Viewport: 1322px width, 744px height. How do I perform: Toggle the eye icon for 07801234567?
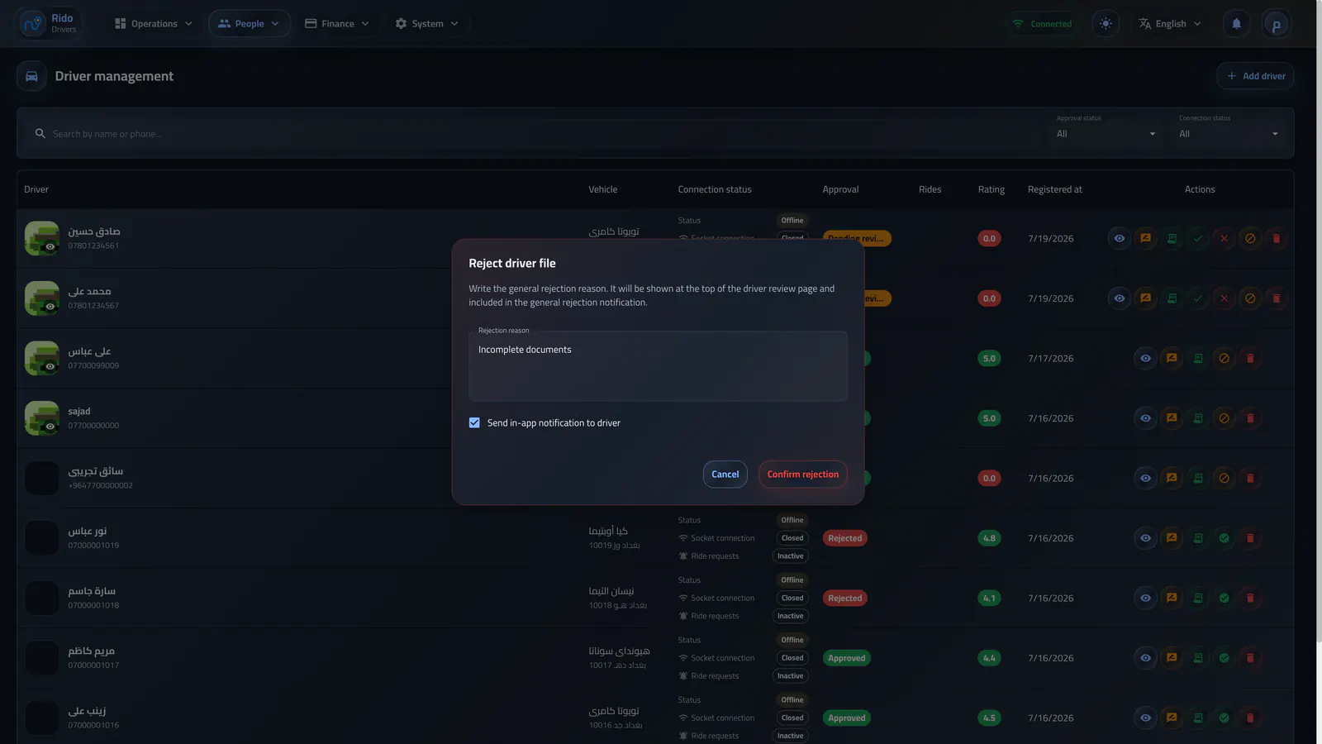(1119, 298)
